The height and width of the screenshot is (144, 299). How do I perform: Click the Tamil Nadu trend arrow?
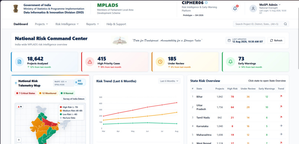coord(281,117)
